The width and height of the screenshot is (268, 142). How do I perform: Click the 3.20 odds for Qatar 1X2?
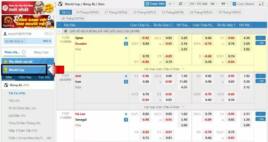(184, 38)
